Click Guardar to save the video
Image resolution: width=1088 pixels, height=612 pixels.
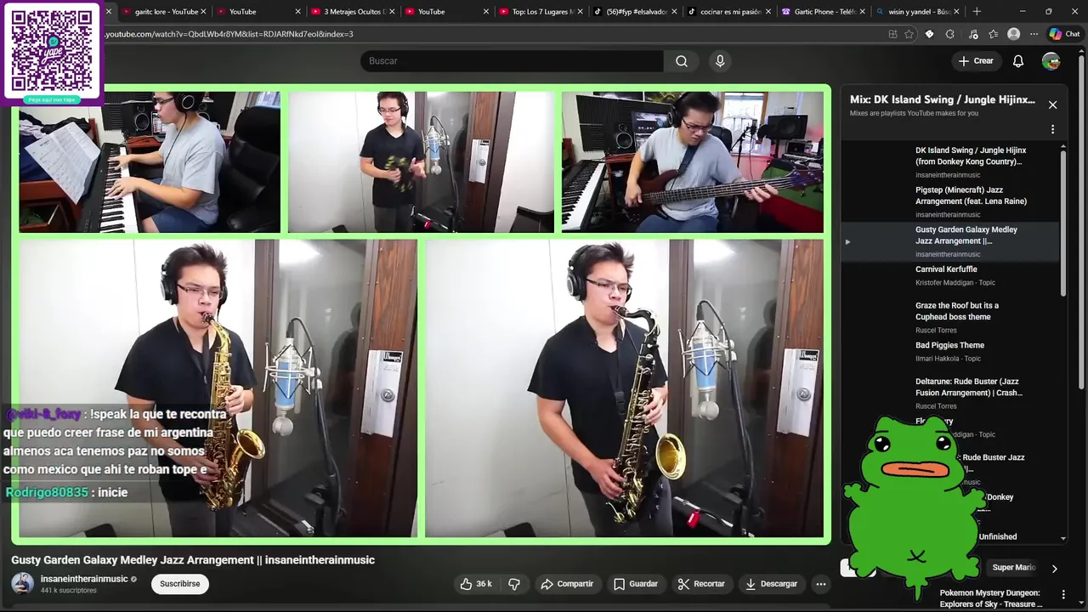636,584
